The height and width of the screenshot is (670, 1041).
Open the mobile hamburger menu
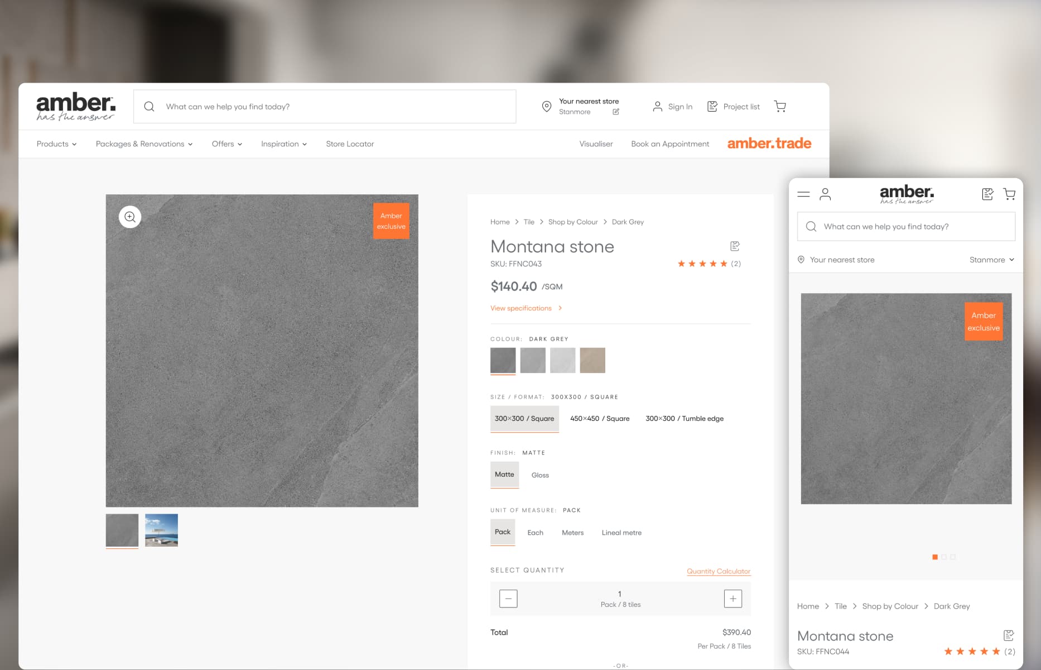[x=803, y=194]
